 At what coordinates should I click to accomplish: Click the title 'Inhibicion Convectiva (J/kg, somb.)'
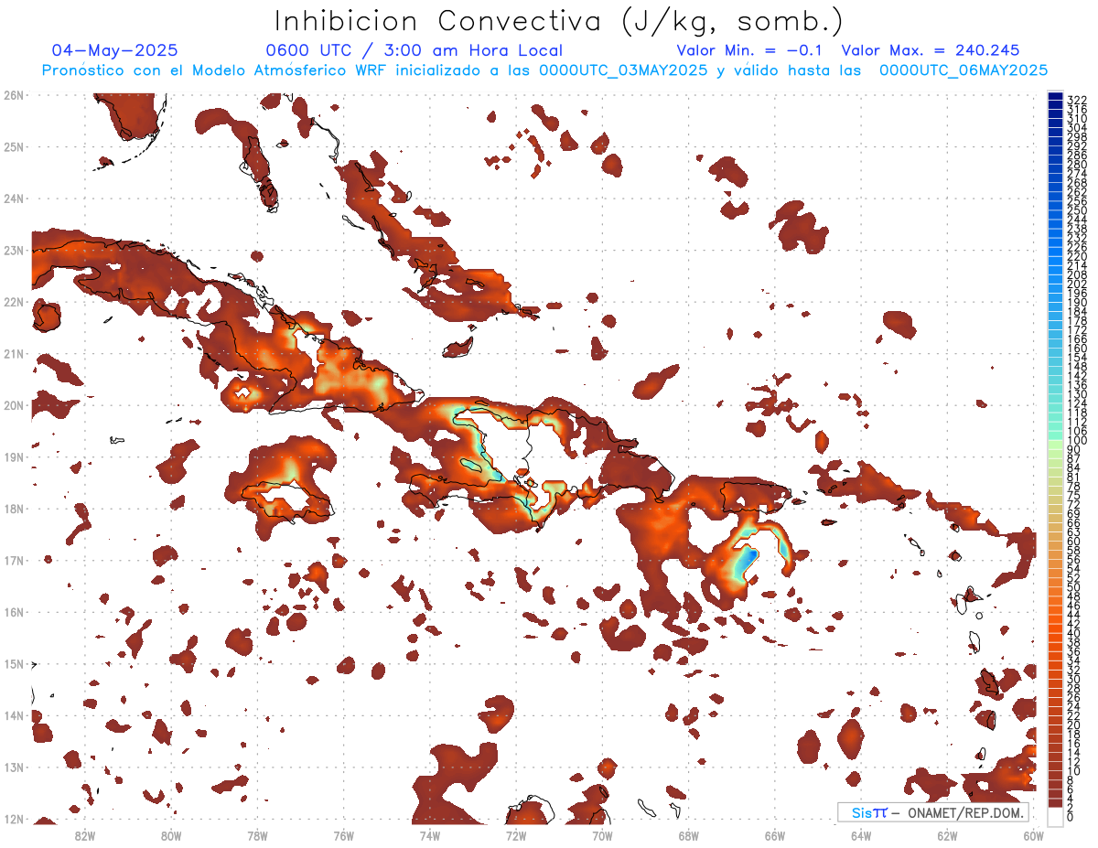[559, 21]
